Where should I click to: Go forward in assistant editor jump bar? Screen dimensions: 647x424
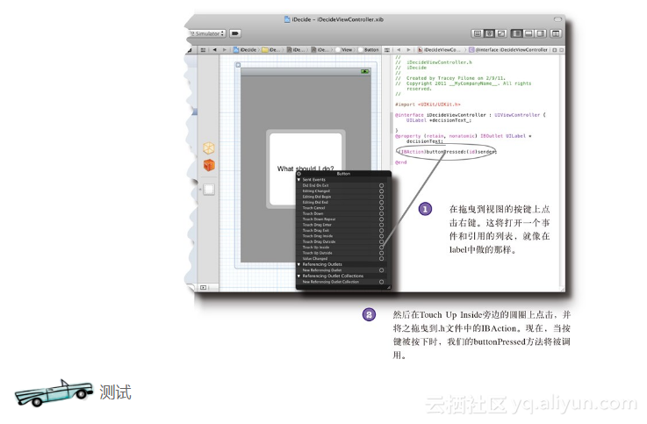pos(408,49)
